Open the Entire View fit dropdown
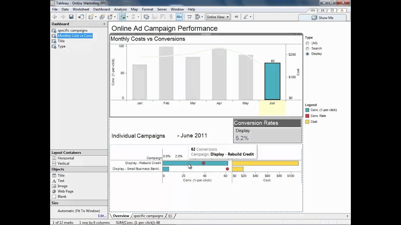This screenshot has height=225, width=401. (x=218, y=17)
